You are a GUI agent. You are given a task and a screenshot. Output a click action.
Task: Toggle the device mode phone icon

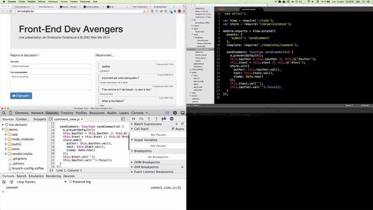pos(10,113)
